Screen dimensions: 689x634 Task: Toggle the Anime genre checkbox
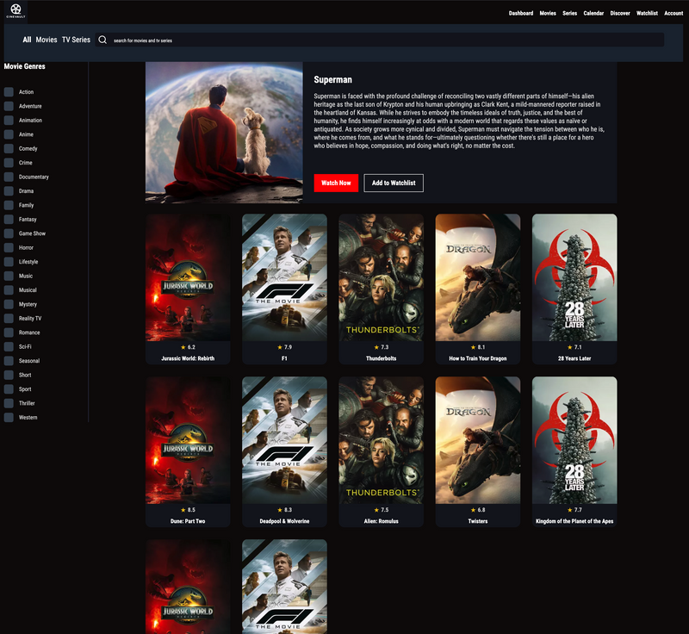click(x=9, y=134)
